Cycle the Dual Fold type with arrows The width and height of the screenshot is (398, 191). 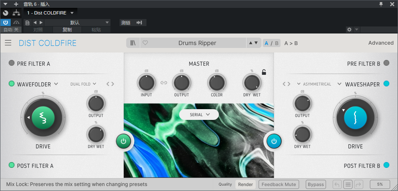click(x=110, y=84)
